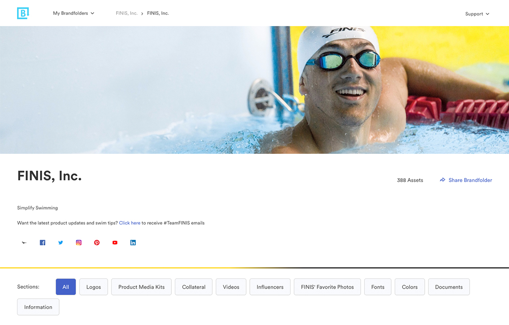509x325 pixels.
Task: Expand the My Brandfolders dropdown
Action: coord(74,13)
